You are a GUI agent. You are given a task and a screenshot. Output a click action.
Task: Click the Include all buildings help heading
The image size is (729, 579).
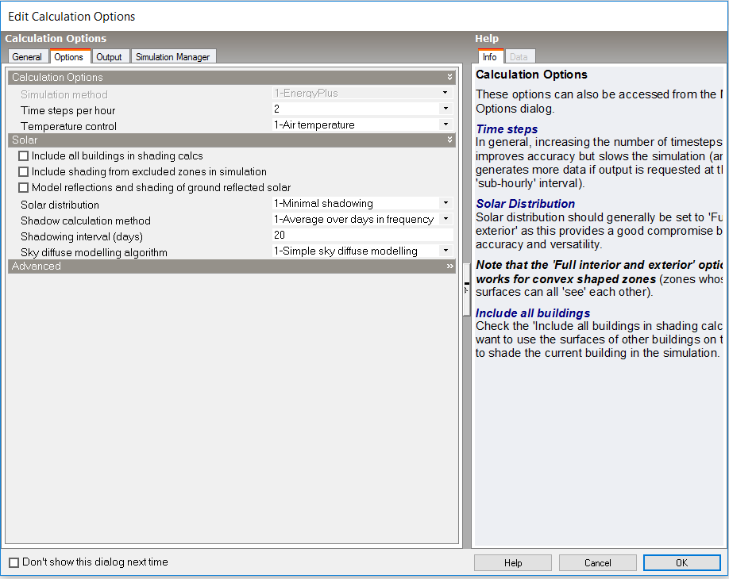[533, 313]
